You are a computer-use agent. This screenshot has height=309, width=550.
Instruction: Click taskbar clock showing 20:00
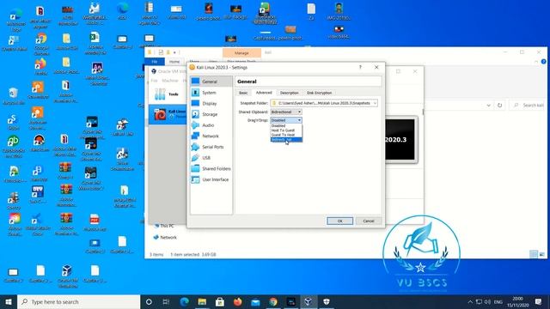[x=517, y=301]
